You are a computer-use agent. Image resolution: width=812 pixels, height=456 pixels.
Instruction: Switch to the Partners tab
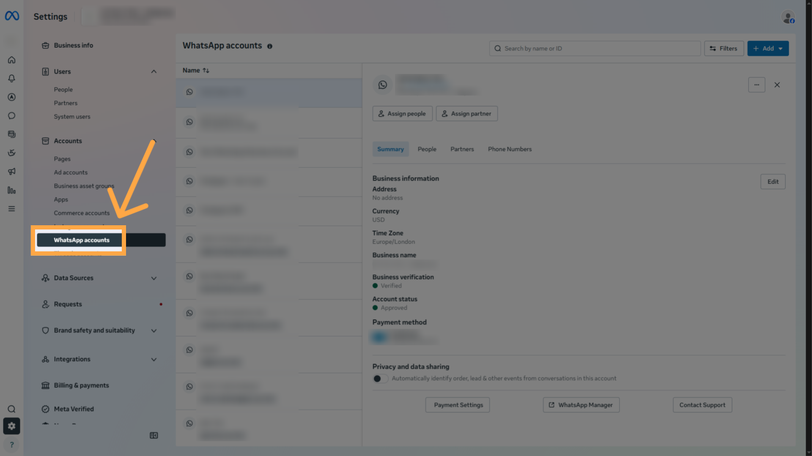pyautogui.click(x=462, y=149)
